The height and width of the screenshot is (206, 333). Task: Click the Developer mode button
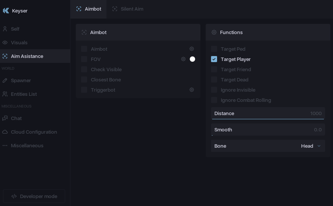pos(34,196)
